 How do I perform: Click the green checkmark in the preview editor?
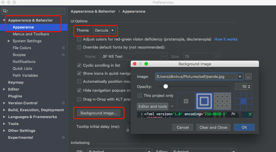(x=250, y=114)
